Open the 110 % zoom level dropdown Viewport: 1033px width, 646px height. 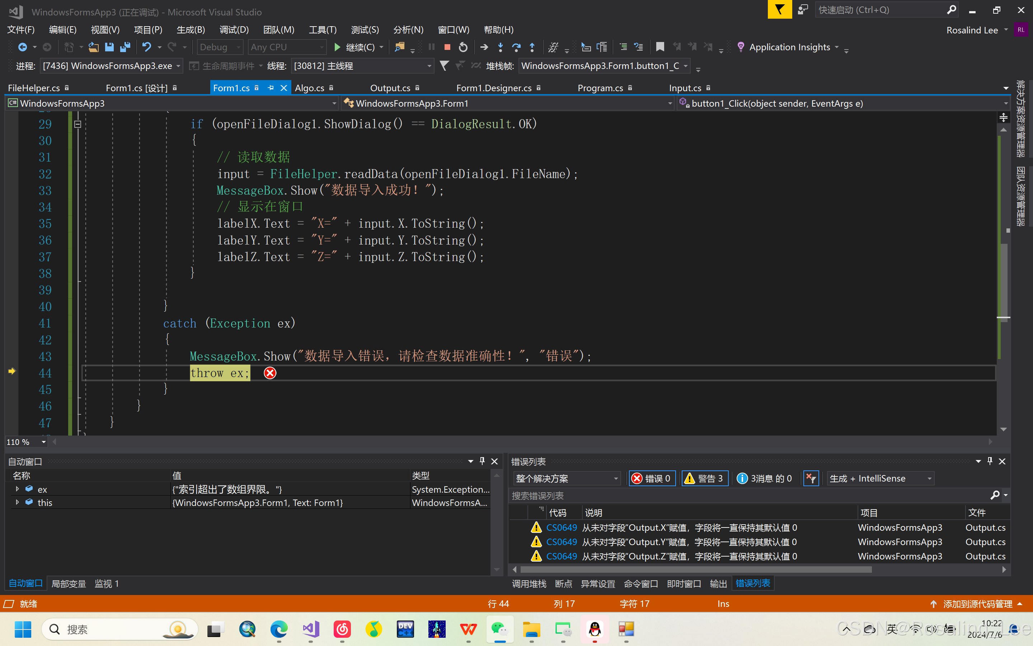(43, 442)
